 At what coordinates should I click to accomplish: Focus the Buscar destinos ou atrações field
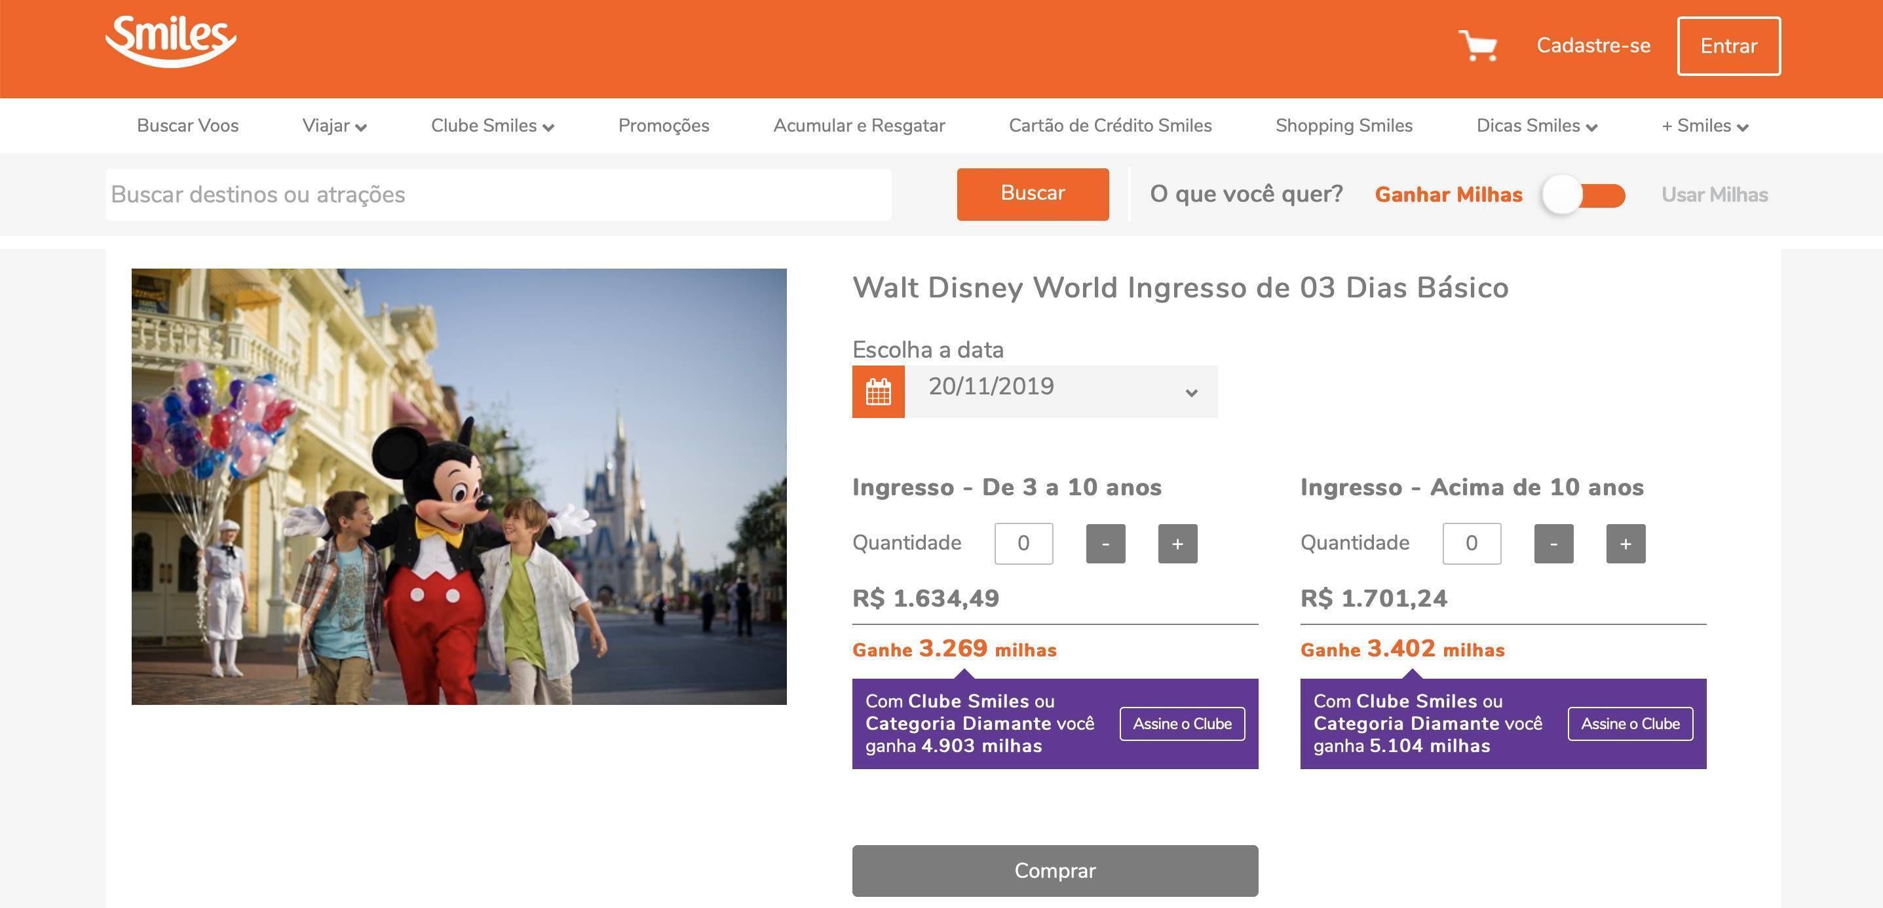tap(499, 195)
